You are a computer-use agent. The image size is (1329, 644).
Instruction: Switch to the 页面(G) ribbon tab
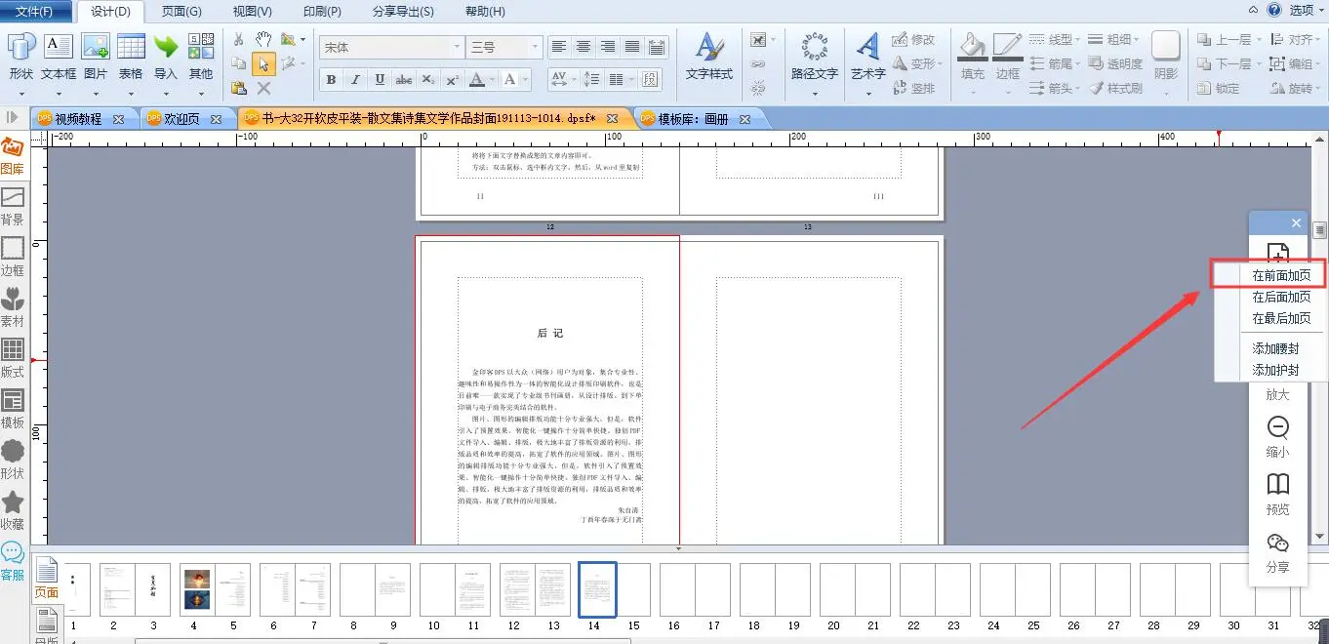[181, 12]
